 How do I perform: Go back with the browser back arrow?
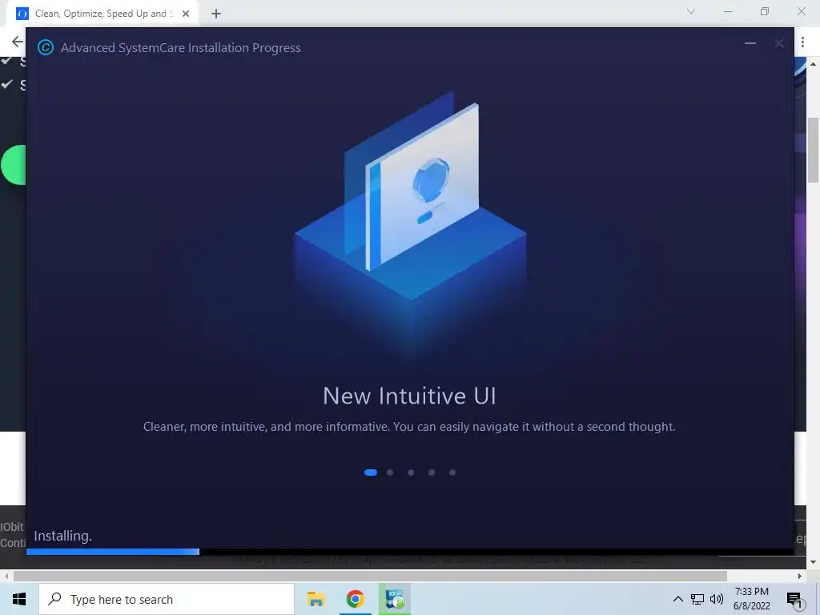click(18, 42)
